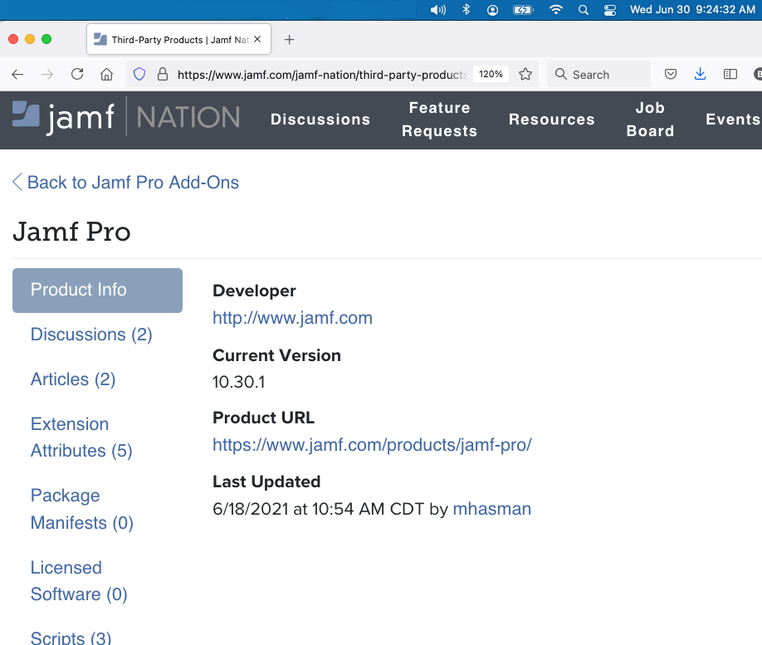Image resolution: width=762 pixels, height=645 pixels.
Task: Click the Jamf Nation logo
Action: point(126,118)
